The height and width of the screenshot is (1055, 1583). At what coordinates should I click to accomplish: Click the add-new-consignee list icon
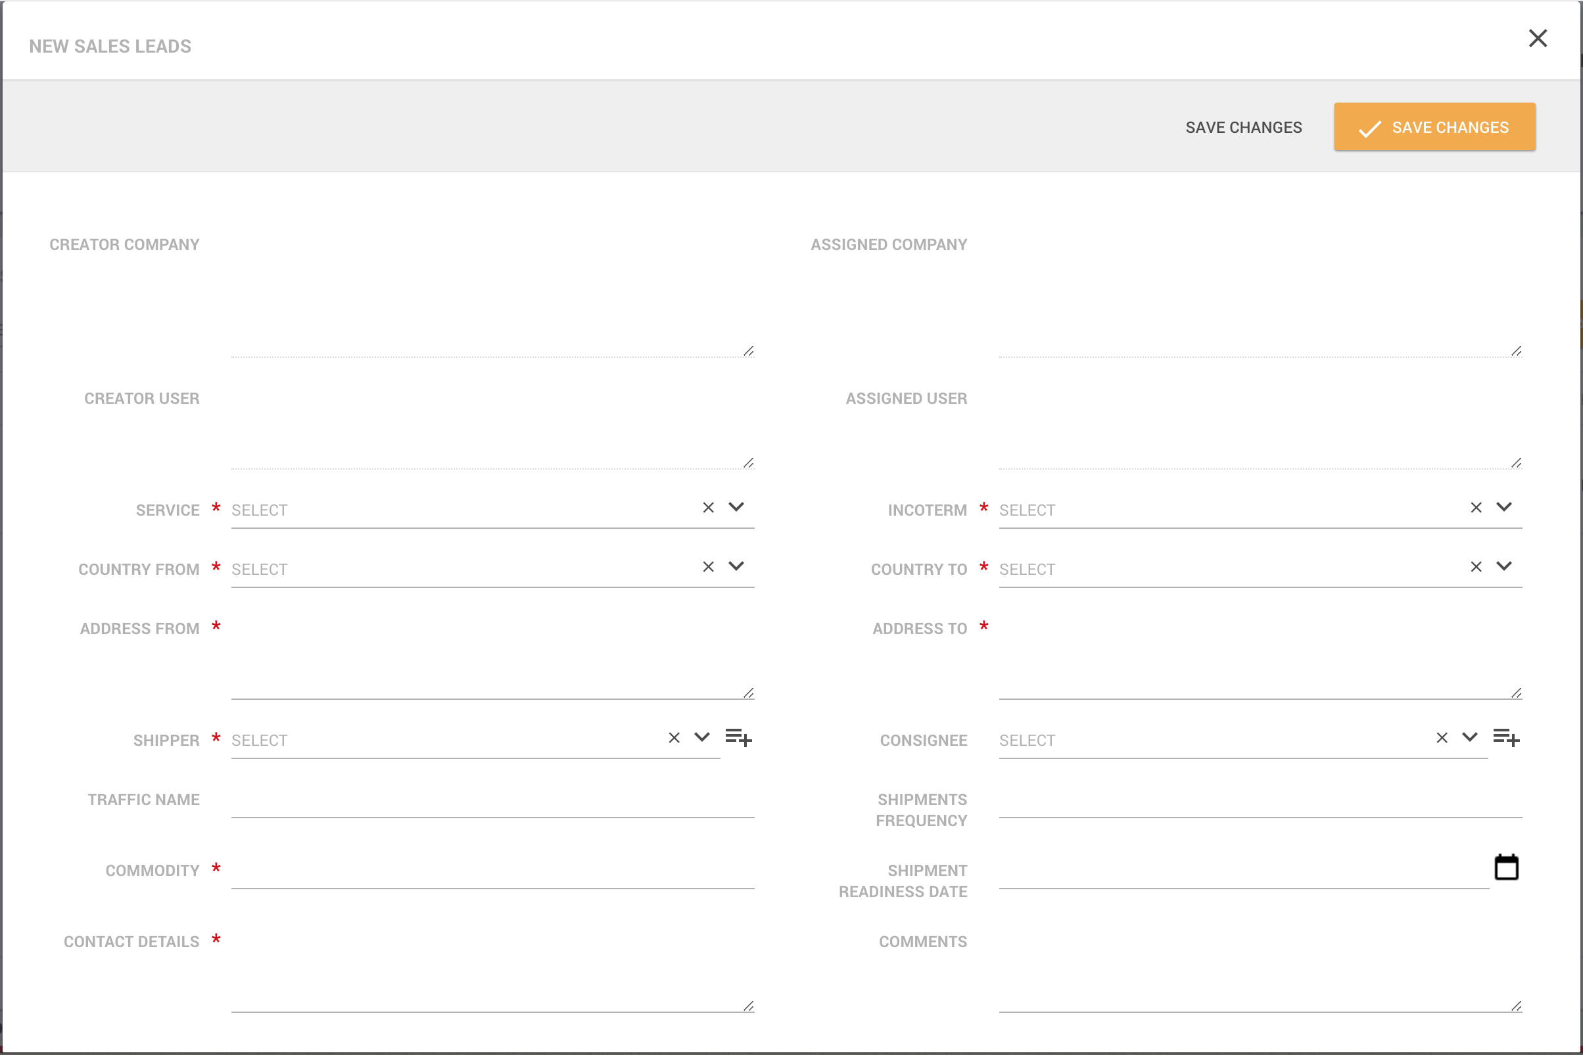coord(1505,737)
